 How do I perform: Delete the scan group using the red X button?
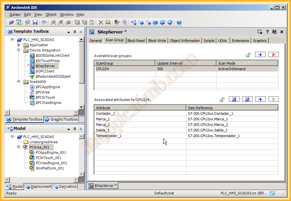pos(273,55)
